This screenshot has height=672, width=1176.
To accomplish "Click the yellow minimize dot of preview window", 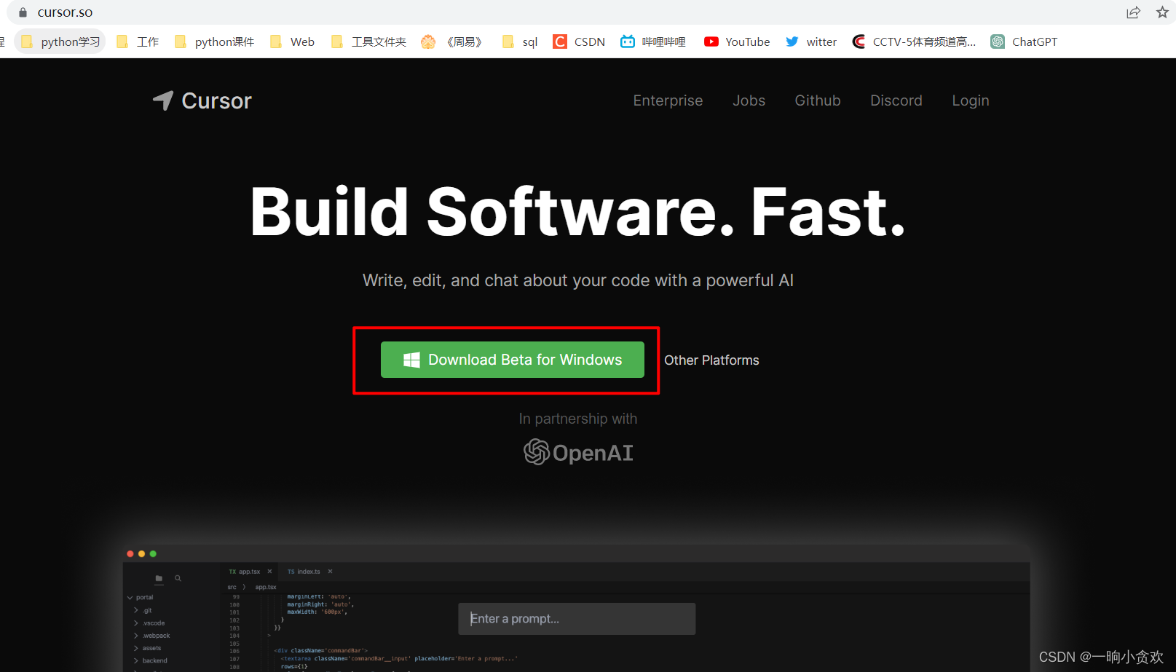I will [x=142, y=554].
